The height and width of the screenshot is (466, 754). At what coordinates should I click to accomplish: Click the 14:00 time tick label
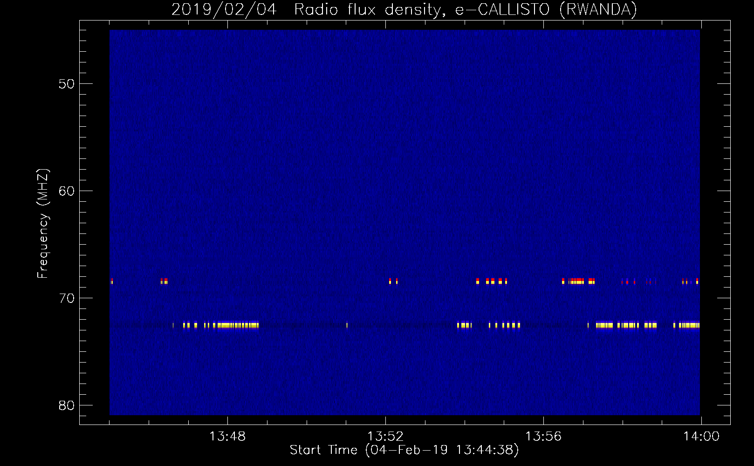pos(701,437)
